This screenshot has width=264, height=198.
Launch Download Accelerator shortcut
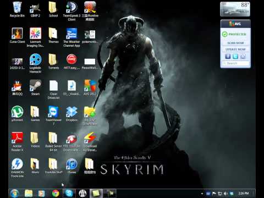[x=90, y=142]
